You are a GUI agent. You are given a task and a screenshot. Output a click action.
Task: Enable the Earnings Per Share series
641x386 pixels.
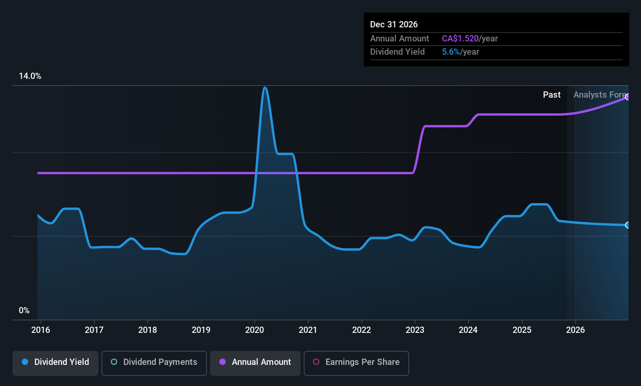pos(356,363)
